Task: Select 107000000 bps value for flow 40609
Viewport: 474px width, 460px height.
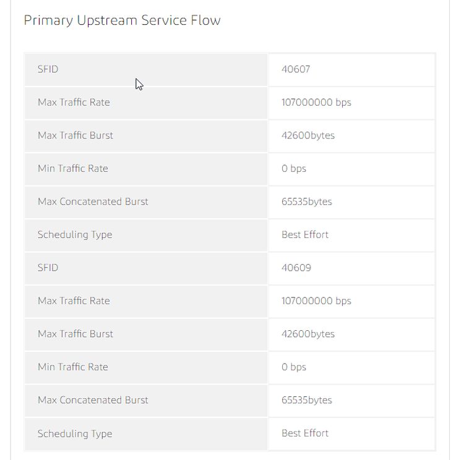Action: coord(316,300)
